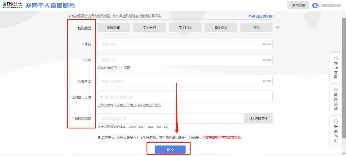The height and width of the screenshot is (156, 346).
Task: Click the 索取发票 button
Action: [298, 5]
